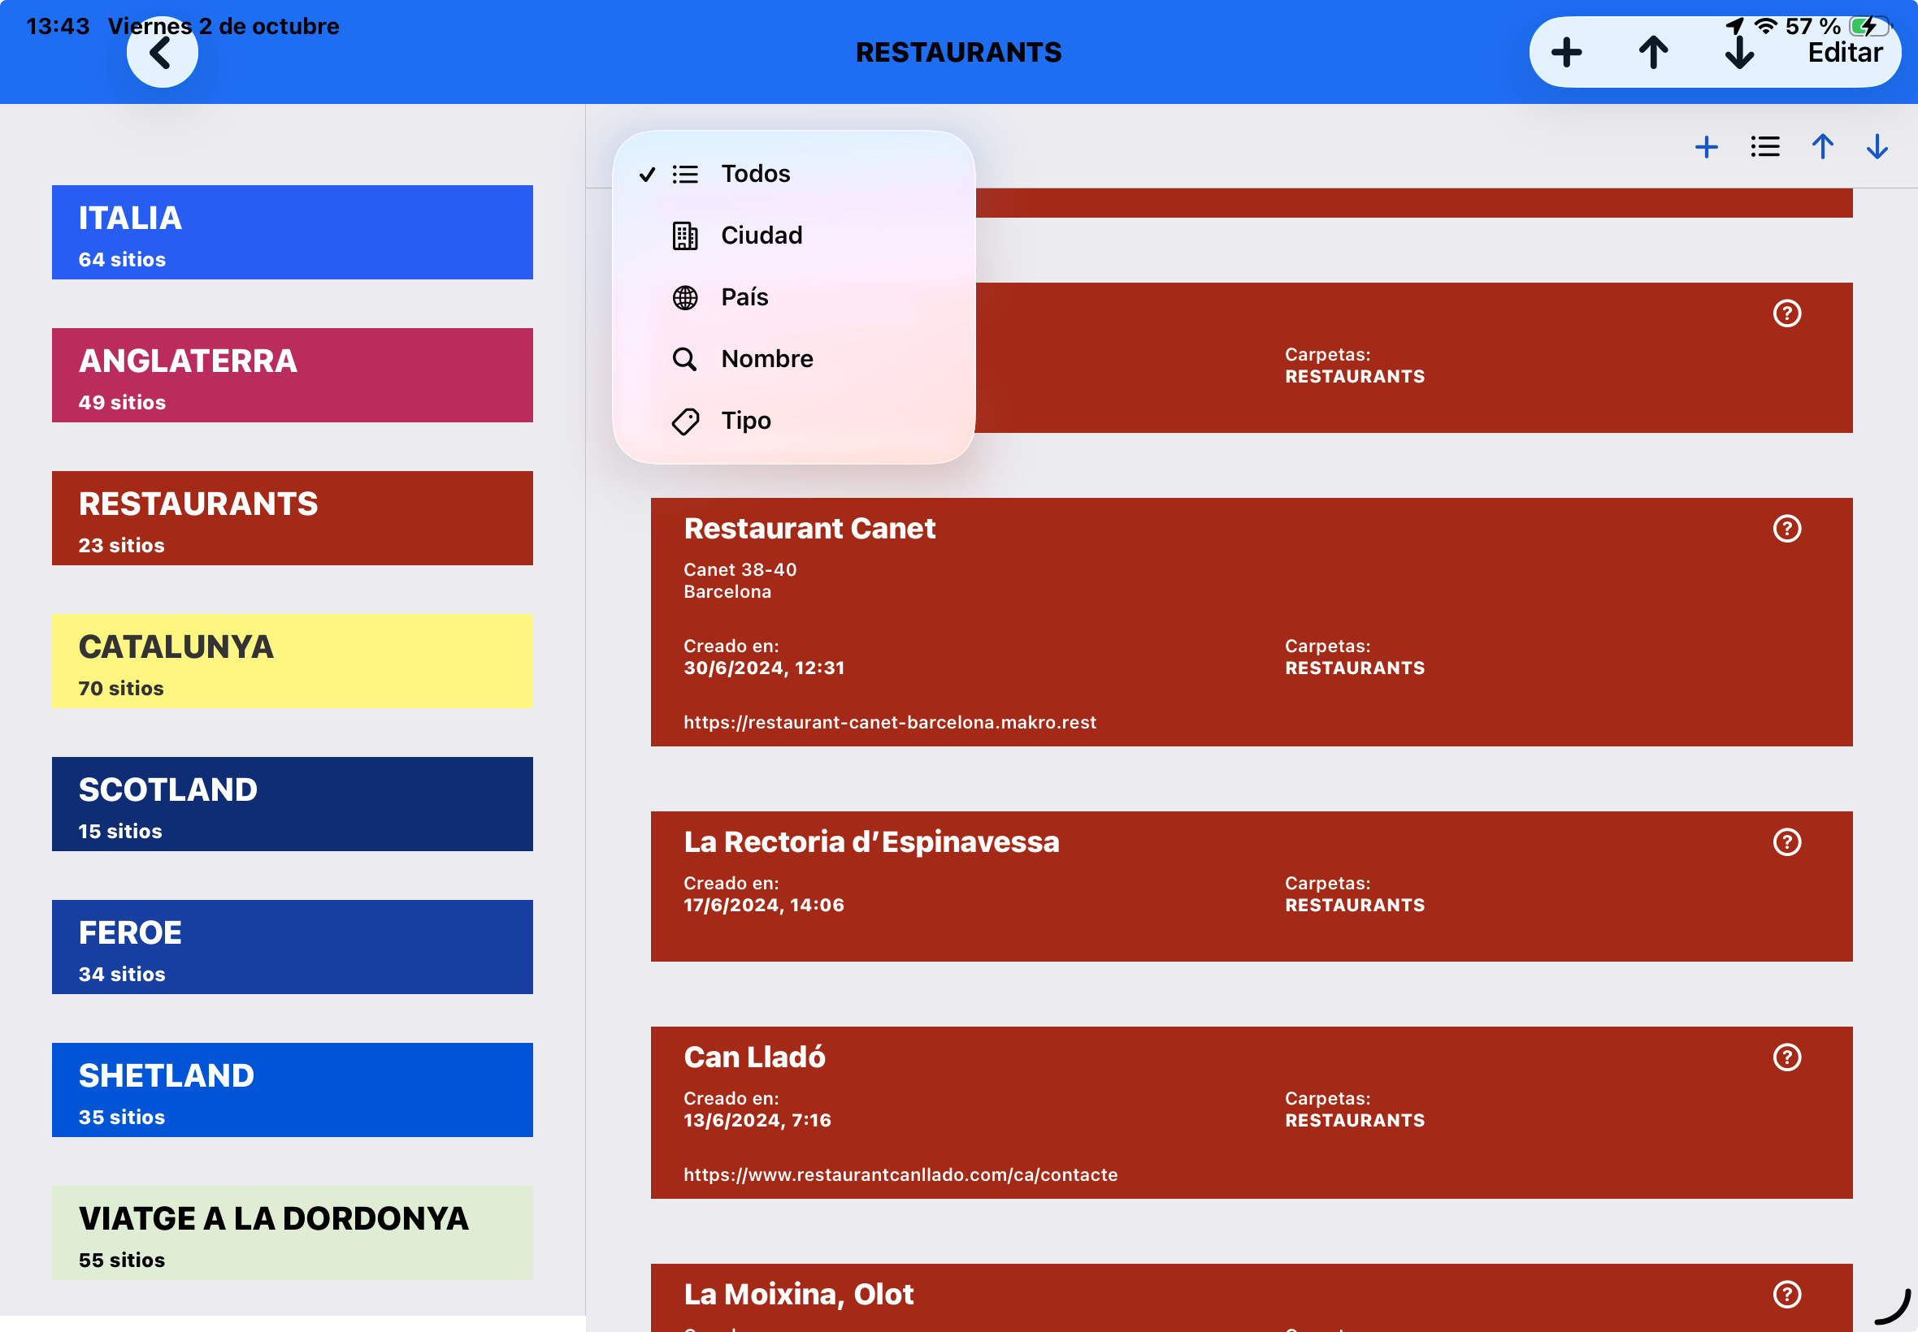Screen dimensions: 1918x1332
Task: Open help icon on Can Lladó card
Action: pyautogui.click(x=1787, y=1057)
